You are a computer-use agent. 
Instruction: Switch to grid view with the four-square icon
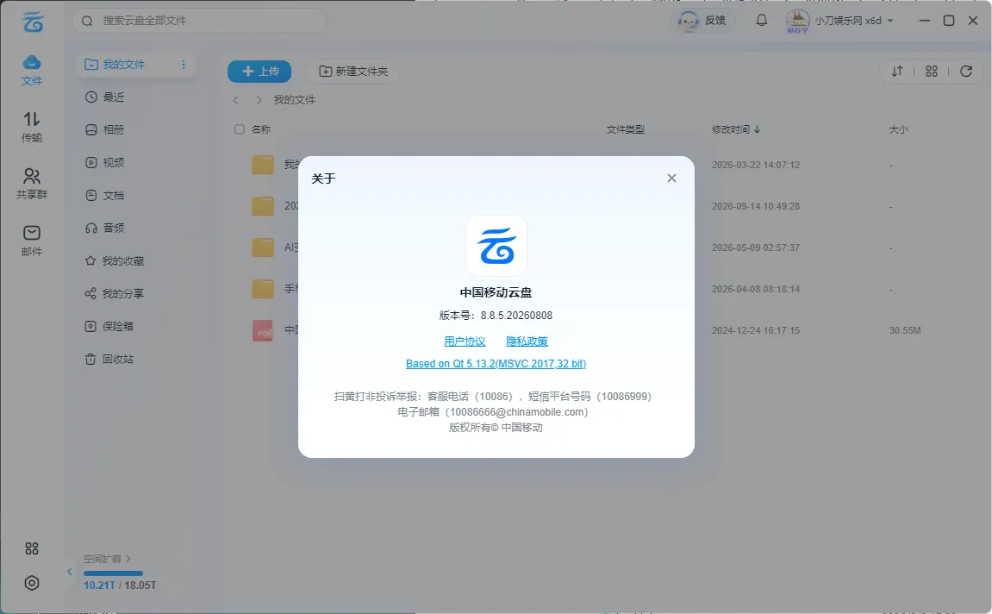pos(932,72)
